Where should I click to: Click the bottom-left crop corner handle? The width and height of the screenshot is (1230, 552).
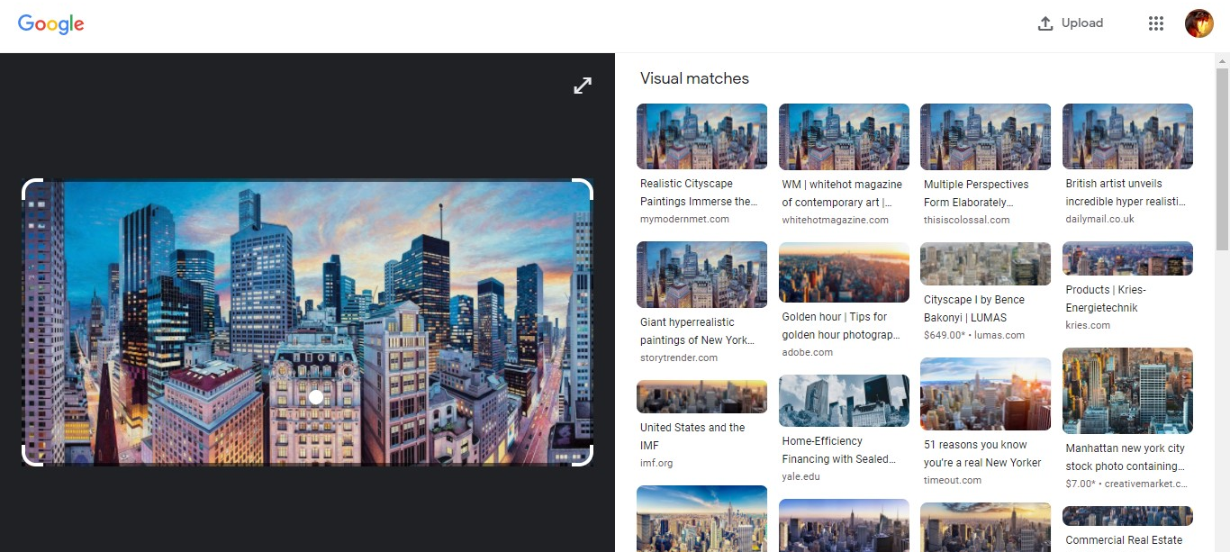32,456
